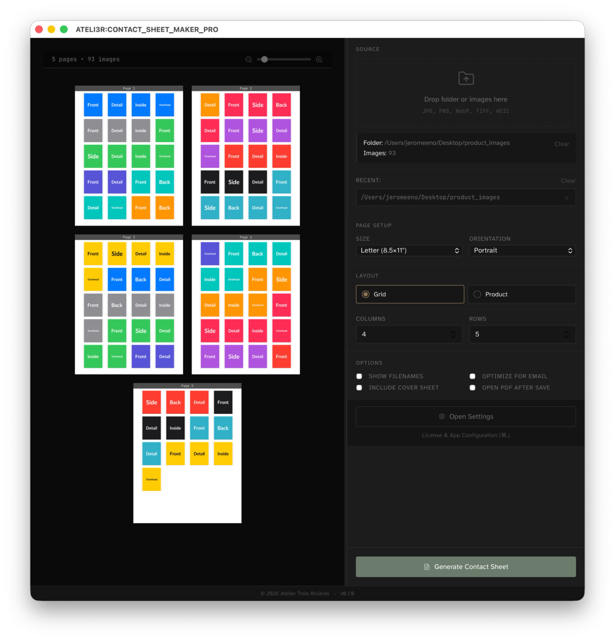Open the Orientation dropdown
This screenshot has height=641, width=615.
click(x=522, y=250)
